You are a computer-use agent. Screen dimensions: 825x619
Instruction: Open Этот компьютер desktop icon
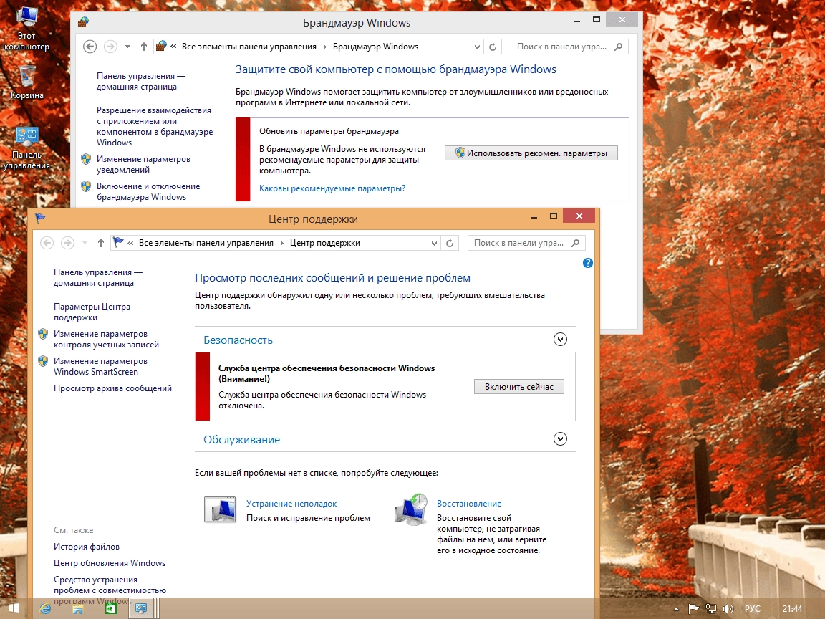[x=26, y=29]
